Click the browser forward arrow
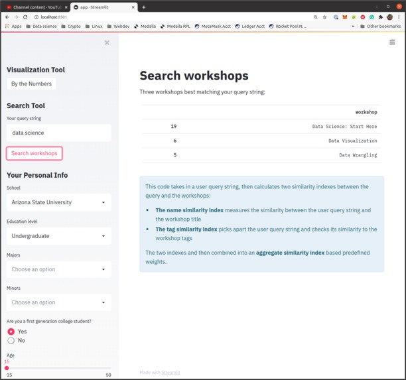 pyautogui.click(x=16, y=17)
